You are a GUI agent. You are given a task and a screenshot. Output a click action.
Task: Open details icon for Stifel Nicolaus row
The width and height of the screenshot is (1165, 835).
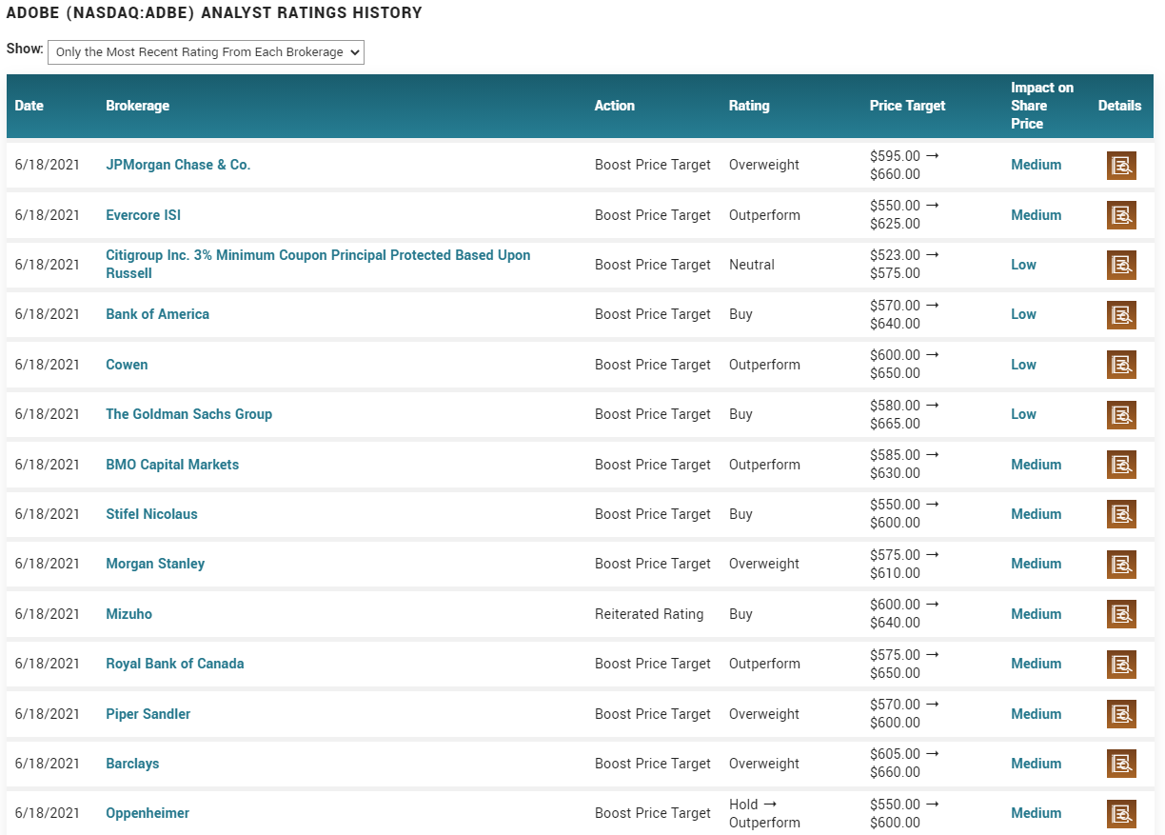pyautogui.click(x=1121, y=514)
